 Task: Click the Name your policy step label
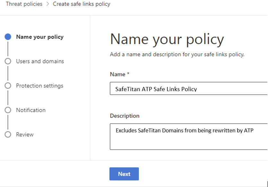tap(39, 37)
